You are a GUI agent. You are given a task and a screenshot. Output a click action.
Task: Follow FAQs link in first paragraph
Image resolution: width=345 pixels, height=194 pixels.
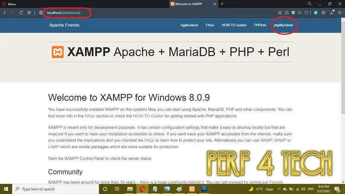[x=90, y=116]
